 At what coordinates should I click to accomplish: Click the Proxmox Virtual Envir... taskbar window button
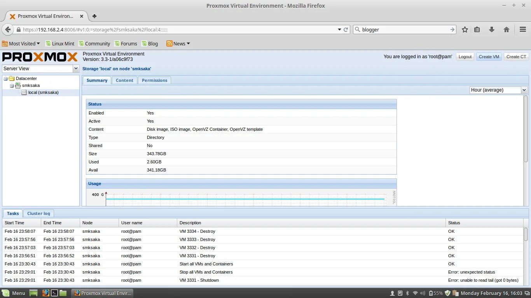coord(103,293)
